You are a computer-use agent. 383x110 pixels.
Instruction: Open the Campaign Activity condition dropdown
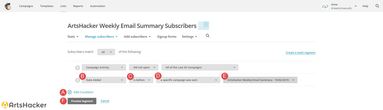[x=104, y=67]
